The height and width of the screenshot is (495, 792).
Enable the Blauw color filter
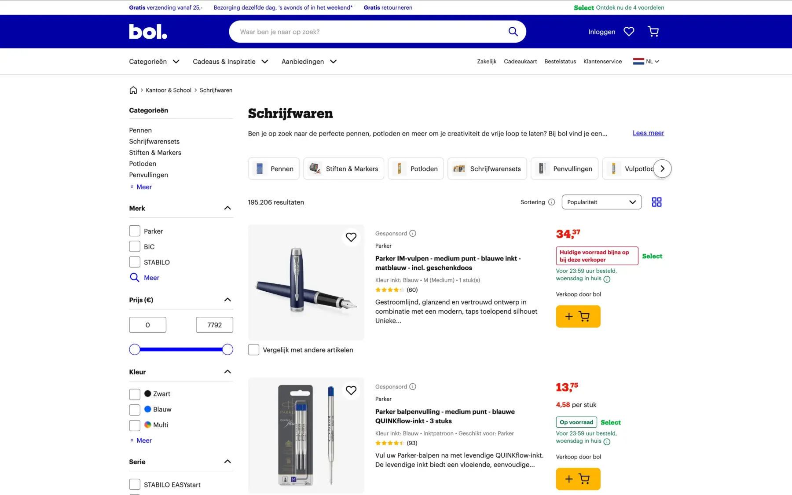tap(135, 410)
